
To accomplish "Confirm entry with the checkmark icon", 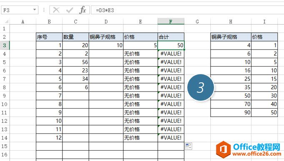I will [70, 10].
